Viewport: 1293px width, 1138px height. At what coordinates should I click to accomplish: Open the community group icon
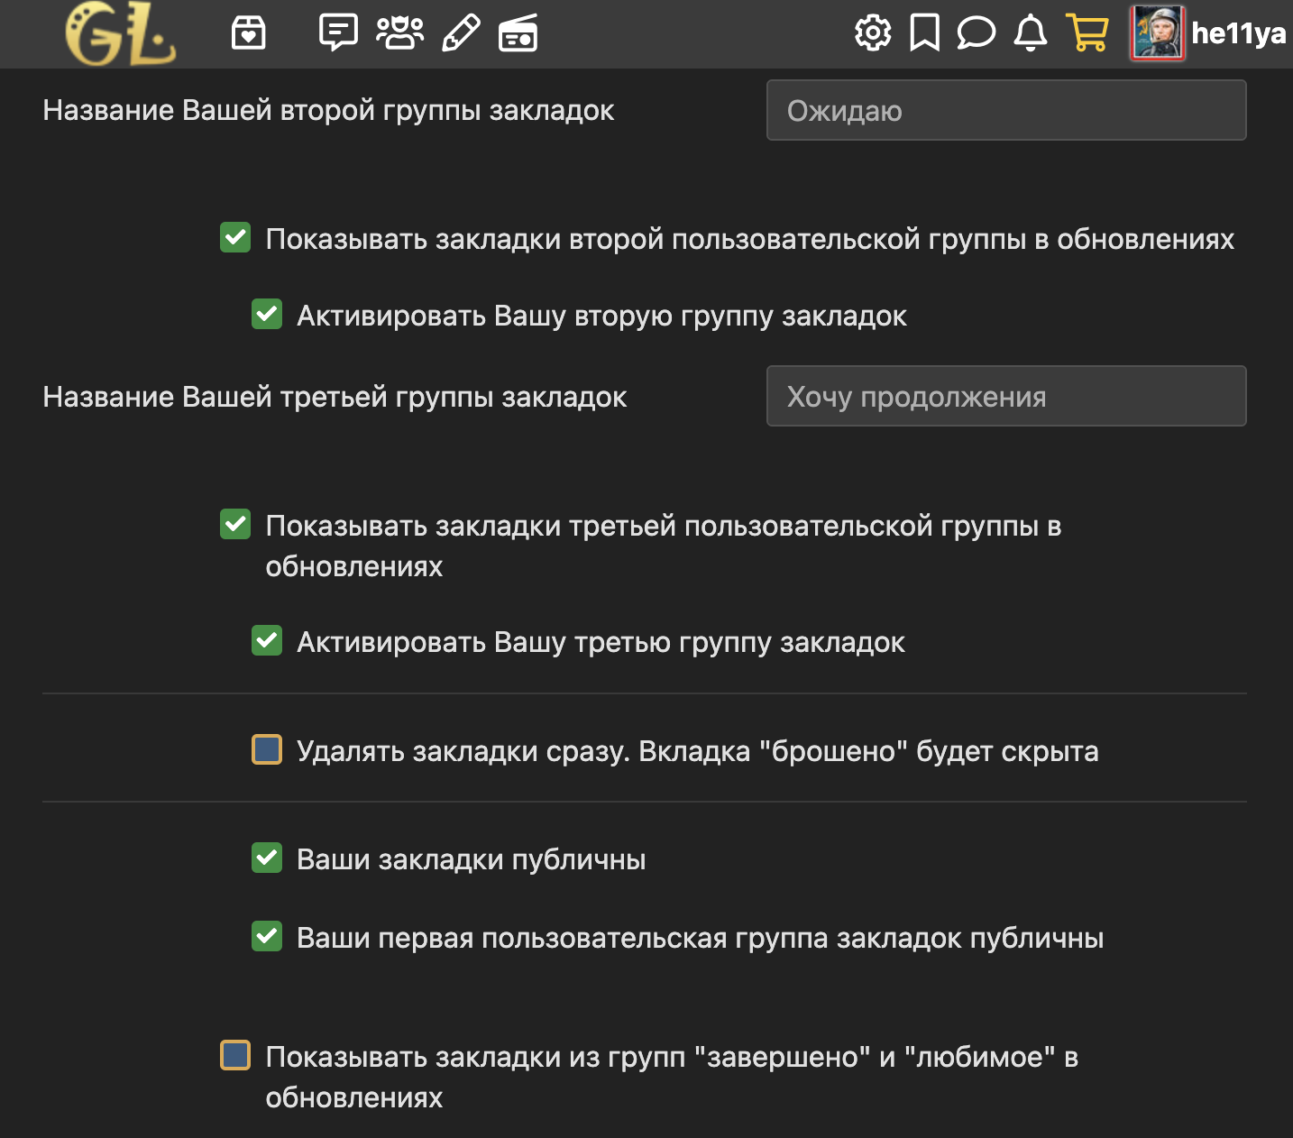tap(399, 33)
